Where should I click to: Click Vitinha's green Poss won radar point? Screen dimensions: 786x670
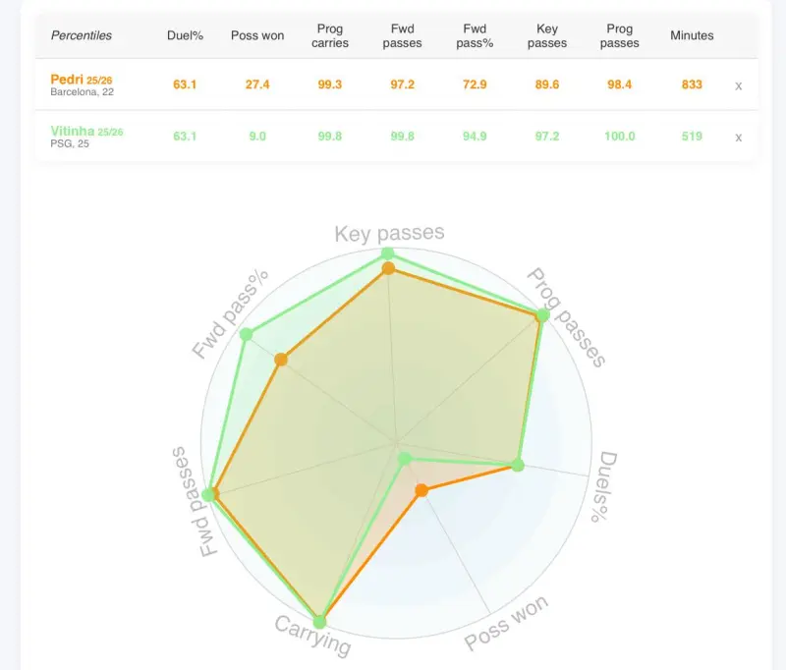[404, 458]
